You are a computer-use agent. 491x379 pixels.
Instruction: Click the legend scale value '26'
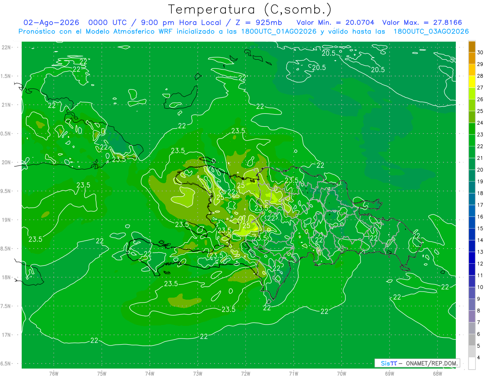(480, 99)
